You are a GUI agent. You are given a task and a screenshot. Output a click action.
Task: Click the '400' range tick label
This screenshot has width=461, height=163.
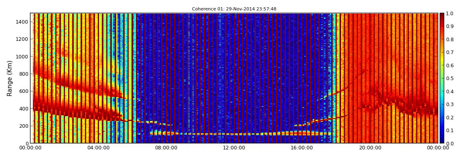coord(24,109)
